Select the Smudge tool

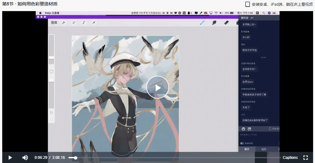(214, 23)
